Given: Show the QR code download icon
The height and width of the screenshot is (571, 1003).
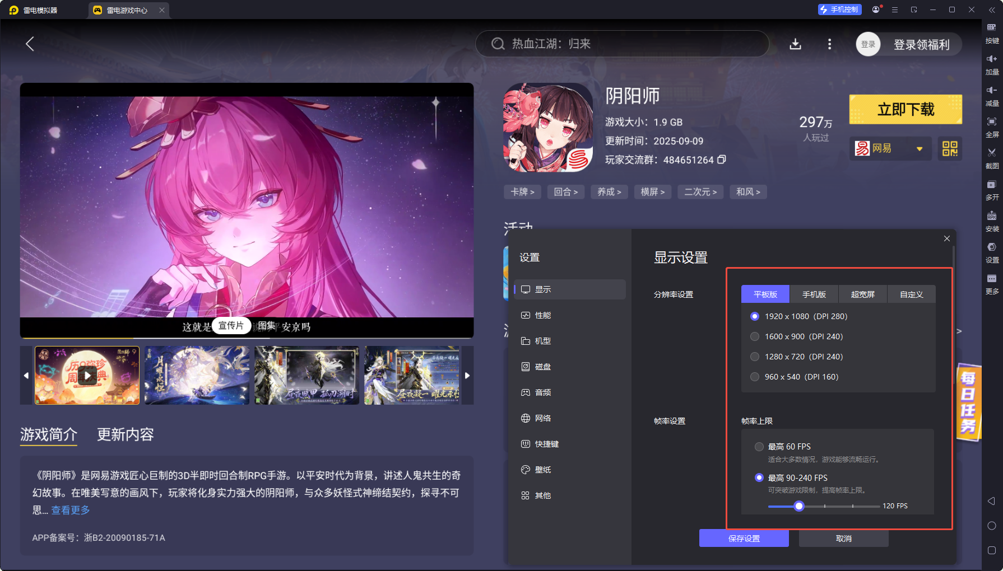Looking at the screenshot, I should point(950,148).
